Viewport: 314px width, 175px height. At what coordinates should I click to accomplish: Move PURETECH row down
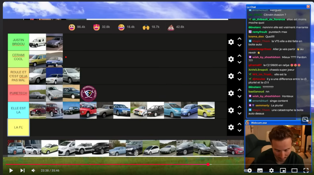point(240,96)
